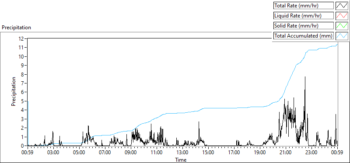Click the blue accumulated curve plateau near 16:00

click(221, 108)
